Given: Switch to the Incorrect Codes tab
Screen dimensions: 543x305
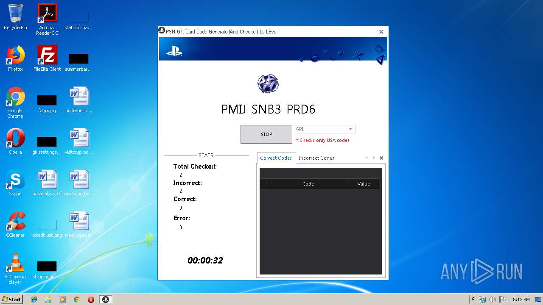Looking at the screenshot, I should point(316,158).
